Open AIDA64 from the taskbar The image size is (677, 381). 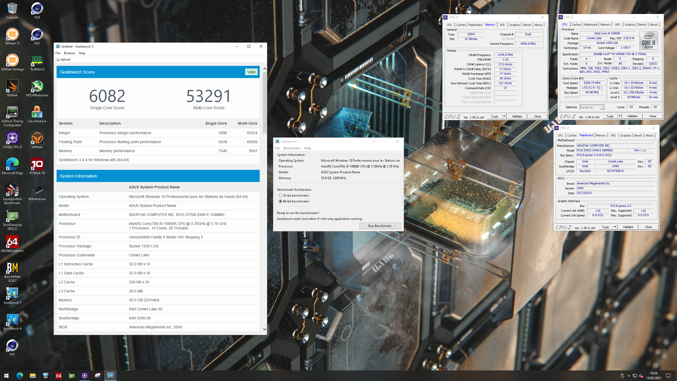click(58, 375)
